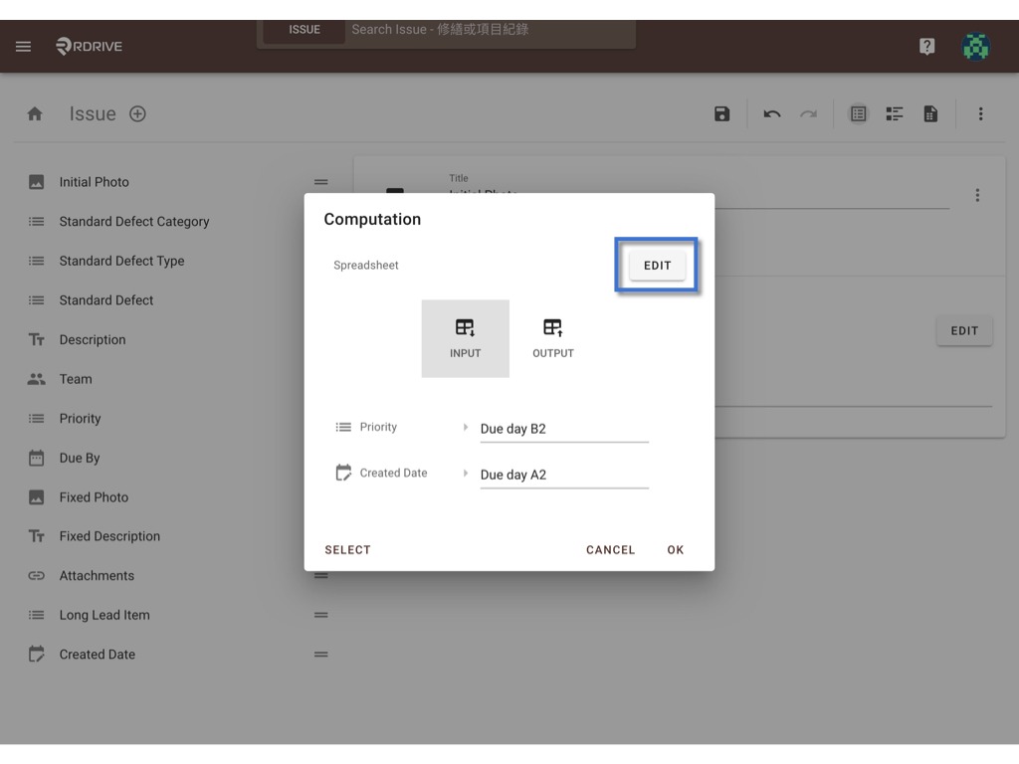Expand arrow next to Priority input
1019x764 pixels.
pos(466,427)
